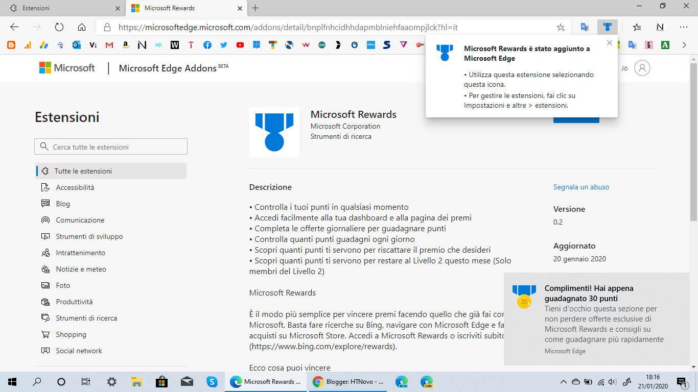
Task: Open Skype from taskbar
Action: [x=212, y=382]
